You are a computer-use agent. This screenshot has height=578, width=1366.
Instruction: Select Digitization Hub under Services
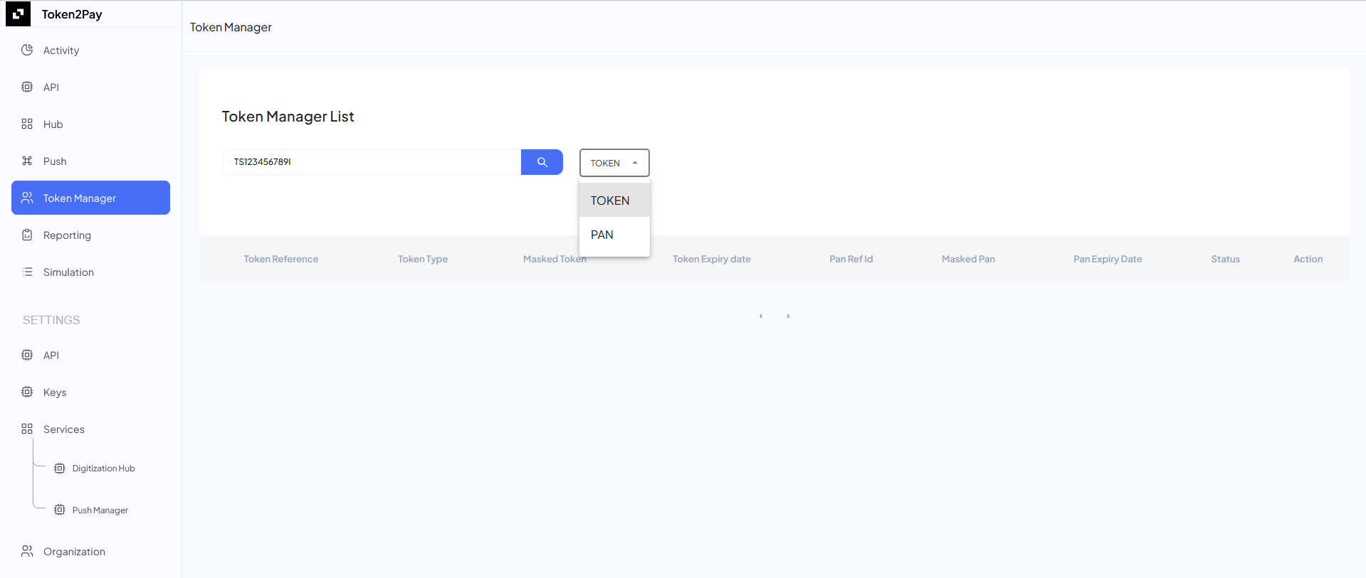[103, 469]
